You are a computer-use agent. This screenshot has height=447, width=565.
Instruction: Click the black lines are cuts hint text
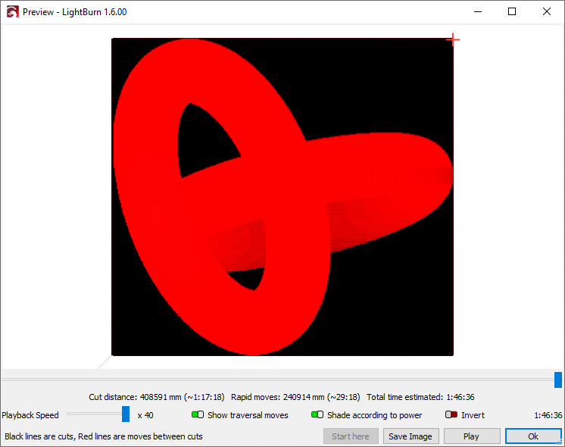point(104,436)
